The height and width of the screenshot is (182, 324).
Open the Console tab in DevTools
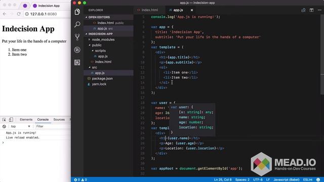(x=43, y=119)
